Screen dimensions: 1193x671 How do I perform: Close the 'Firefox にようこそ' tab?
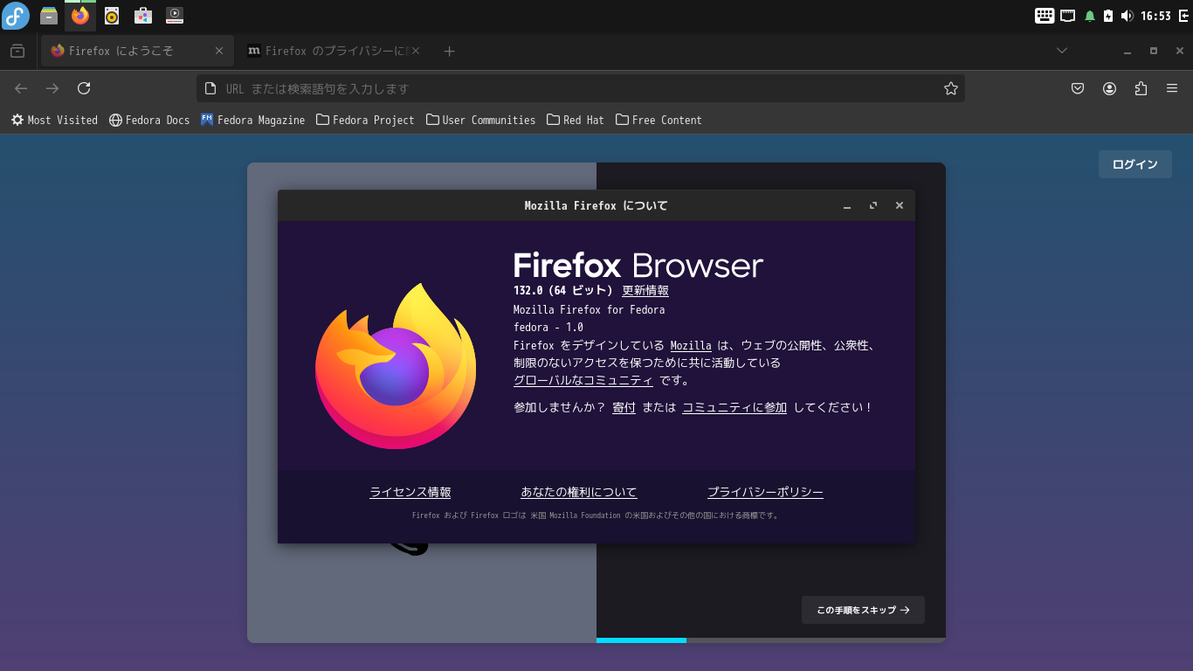219,52
